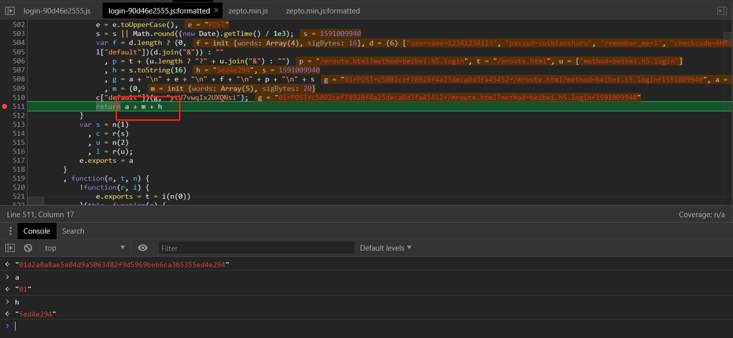
Task: Click the 'e.exports = a' code line
Action: pos(106,160)
